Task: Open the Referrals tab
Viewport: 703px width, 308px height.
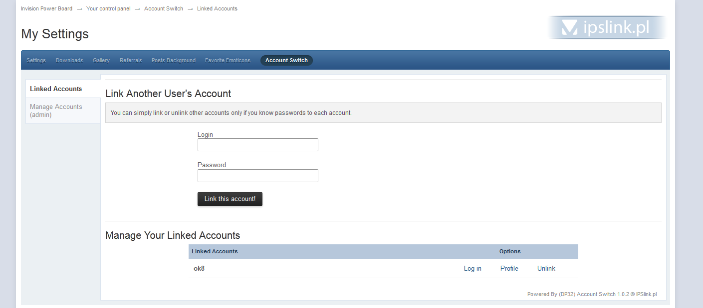Action: (131, 60)
